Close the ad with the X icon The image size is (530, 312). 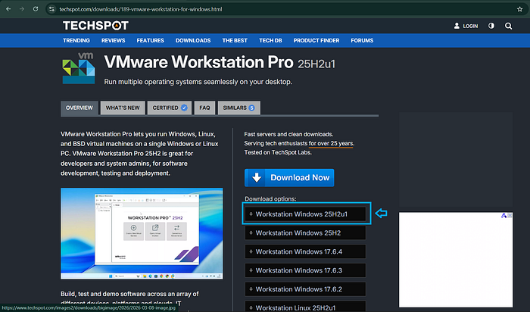pos(510,216)
